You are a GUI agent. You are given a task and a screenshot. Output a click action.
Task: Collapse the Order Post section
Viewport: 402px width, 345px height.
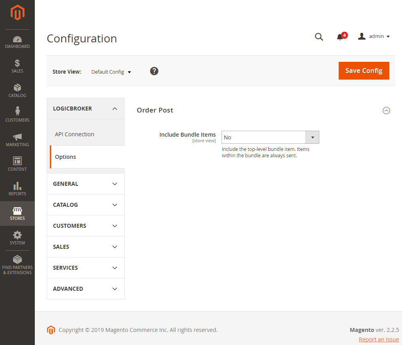pyautogui.click(x=386, y=111)
